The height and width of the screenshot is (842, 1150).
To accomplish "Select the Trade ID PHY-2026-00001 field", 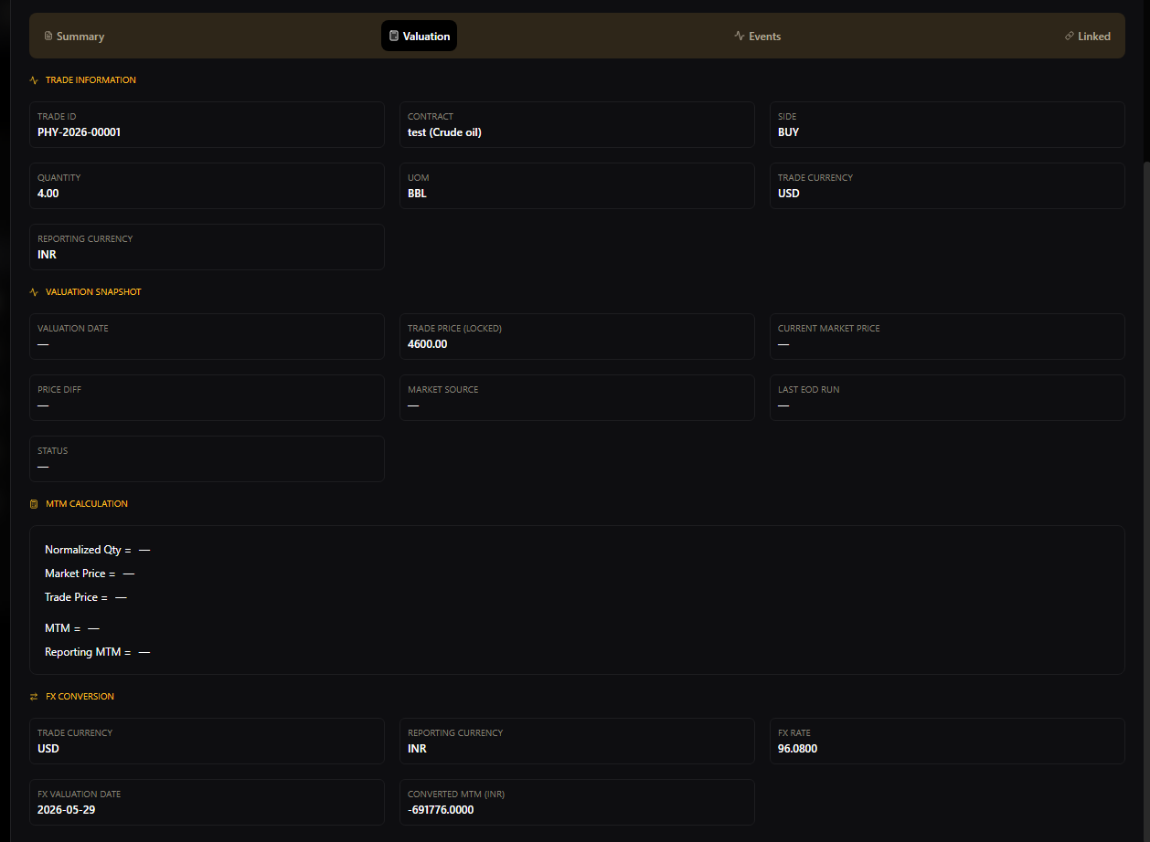I will (207, 124).
